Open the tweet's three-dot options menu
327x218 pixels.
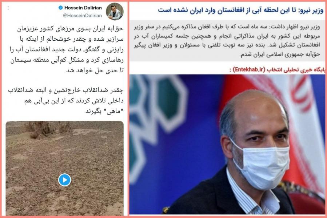[x=8, y=8]
